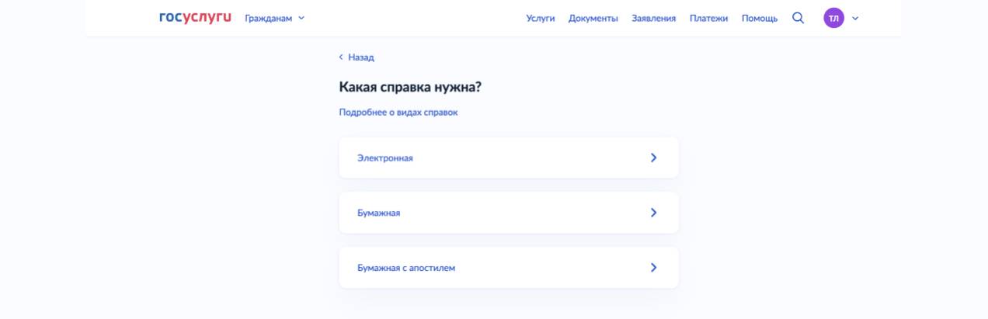Select Бумажная с апостилем option
Viewport: 988px width, 319px height.
(509, 268)
